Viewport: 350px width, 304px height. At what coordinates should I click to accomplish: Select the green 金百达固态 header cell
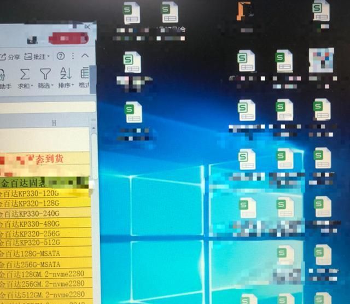45,183
